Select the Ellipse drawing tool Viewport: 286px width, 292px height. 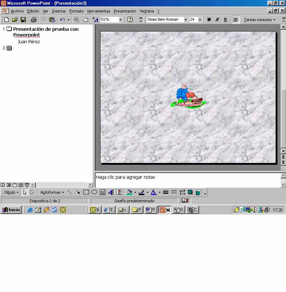pyautogui.click(x=94, y=192)
